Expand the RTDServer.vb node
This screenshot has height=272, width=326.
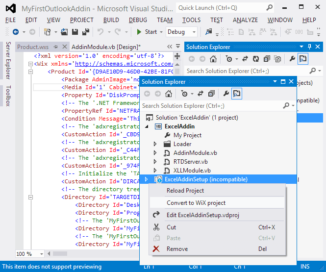click(155, 162)
